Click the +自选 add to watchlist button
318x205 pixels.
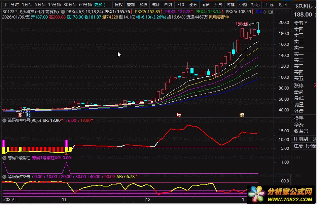pyautogui.click(x=268, y=5)
